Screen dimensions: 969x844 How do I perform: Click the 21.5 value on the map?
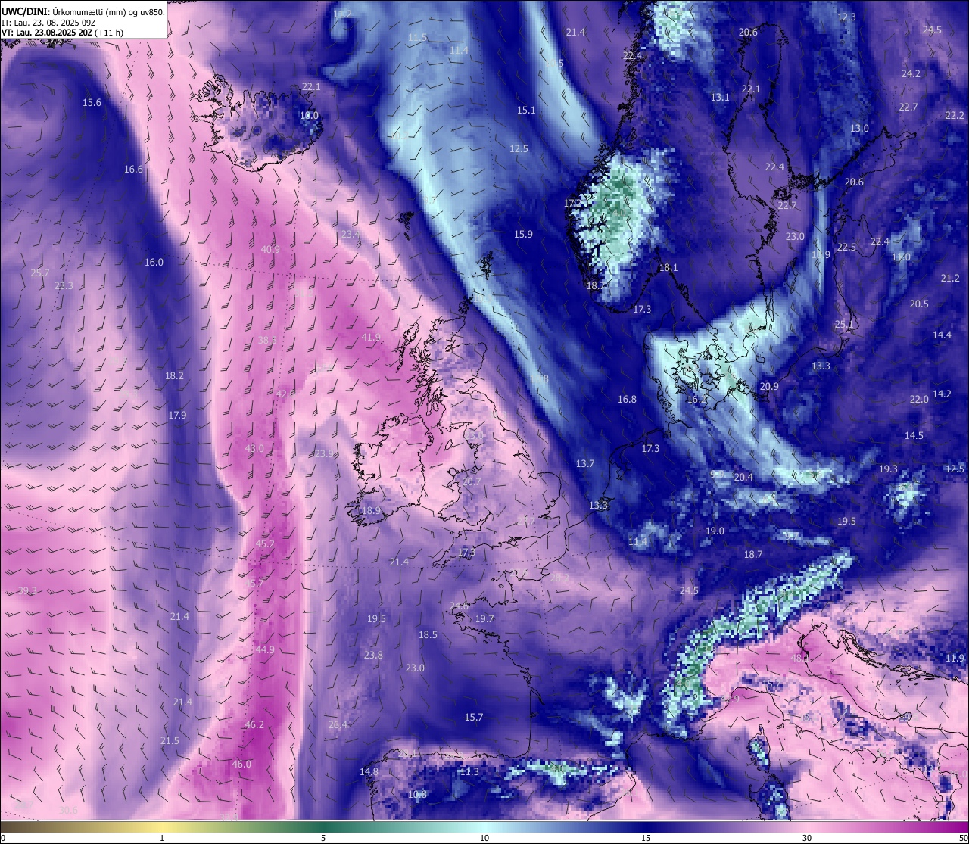click(x=170, y=740)
